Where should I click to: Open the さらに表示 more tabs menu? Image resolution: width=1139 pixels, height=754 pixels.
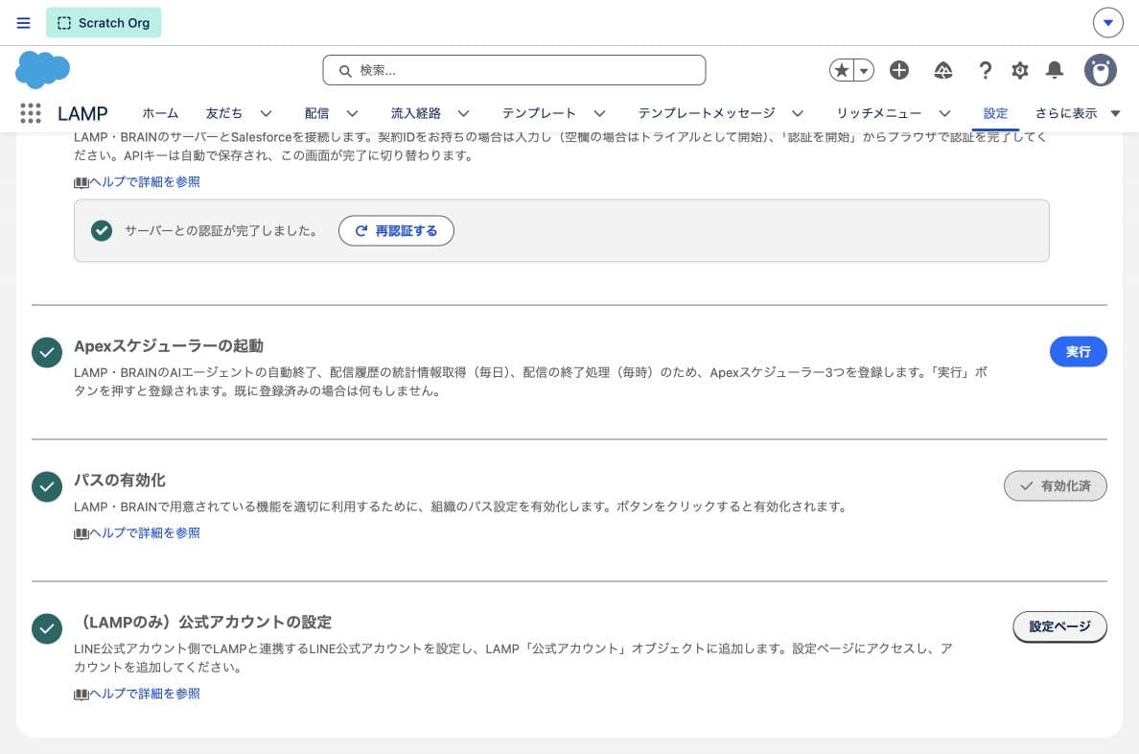point(1078,113)
